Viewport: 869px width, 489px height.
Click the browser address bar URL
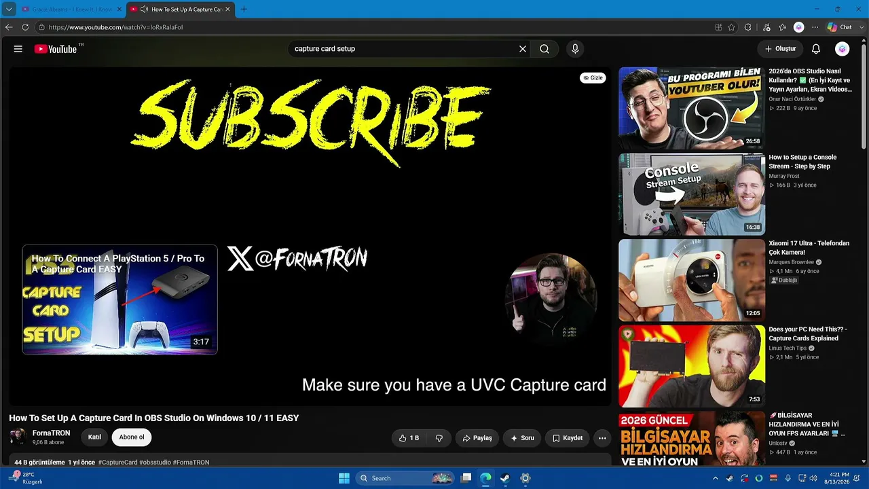pos(115,27)
